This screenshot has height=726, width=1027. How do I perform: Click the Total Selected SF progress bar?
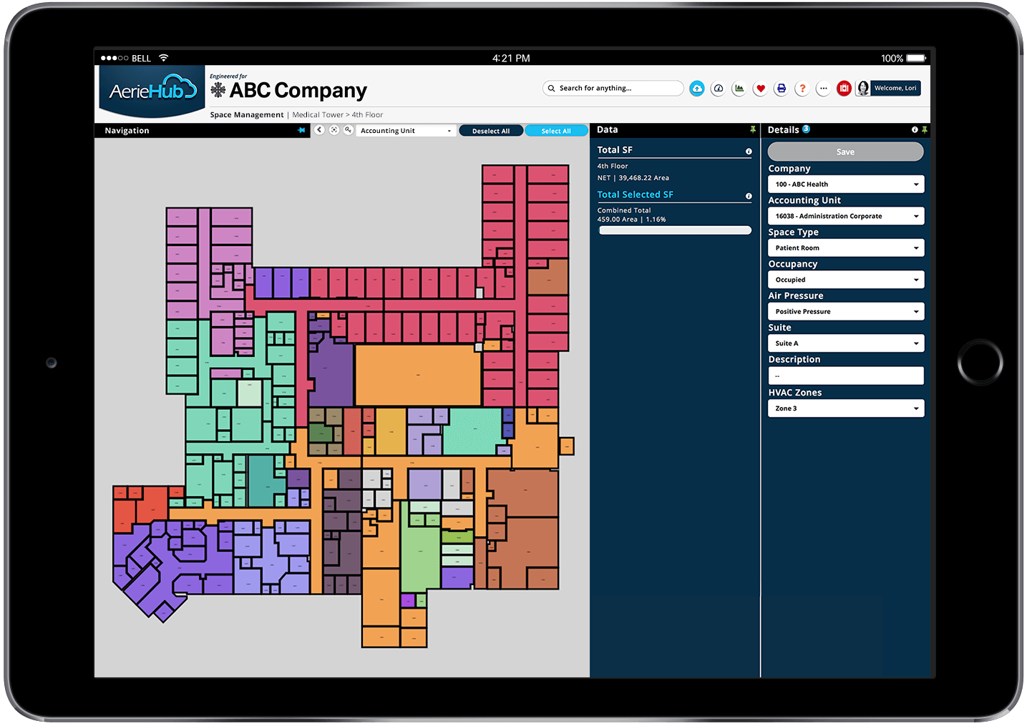673,230
